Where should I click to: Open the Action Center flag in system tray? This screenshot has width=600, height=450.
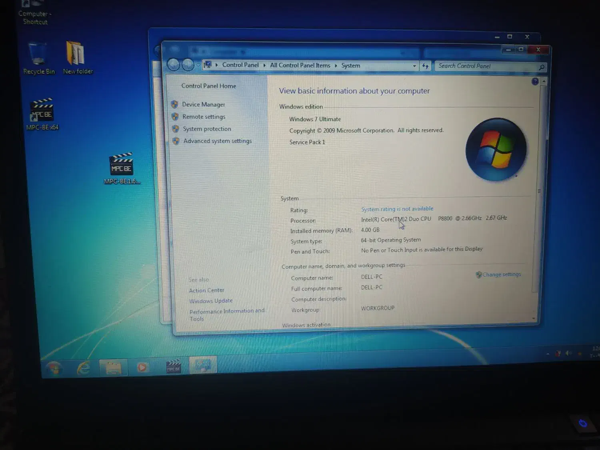558,353
